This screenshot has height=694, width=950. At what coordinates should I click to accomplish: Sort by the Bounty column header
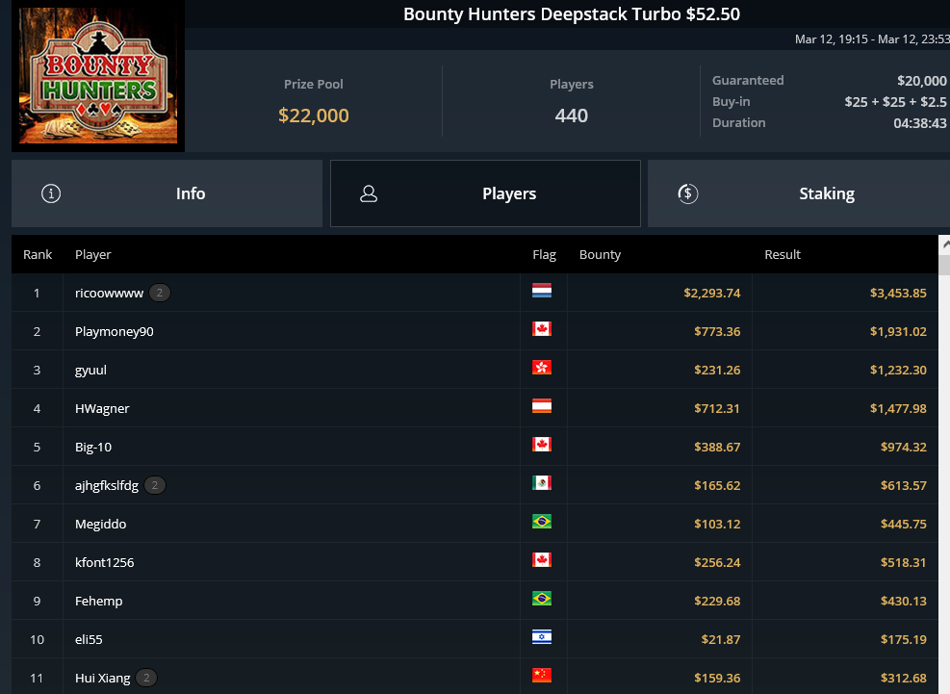[x=600, y=254]
